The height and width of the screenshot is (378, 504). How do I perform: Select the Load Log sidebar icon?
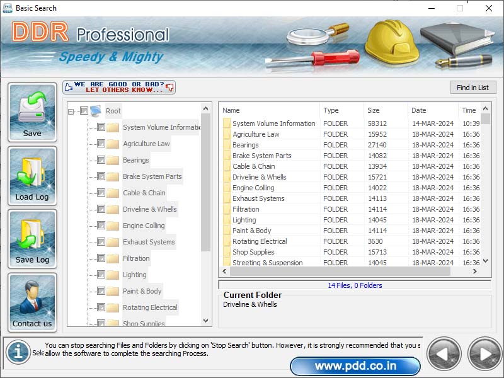pos(32,170)
